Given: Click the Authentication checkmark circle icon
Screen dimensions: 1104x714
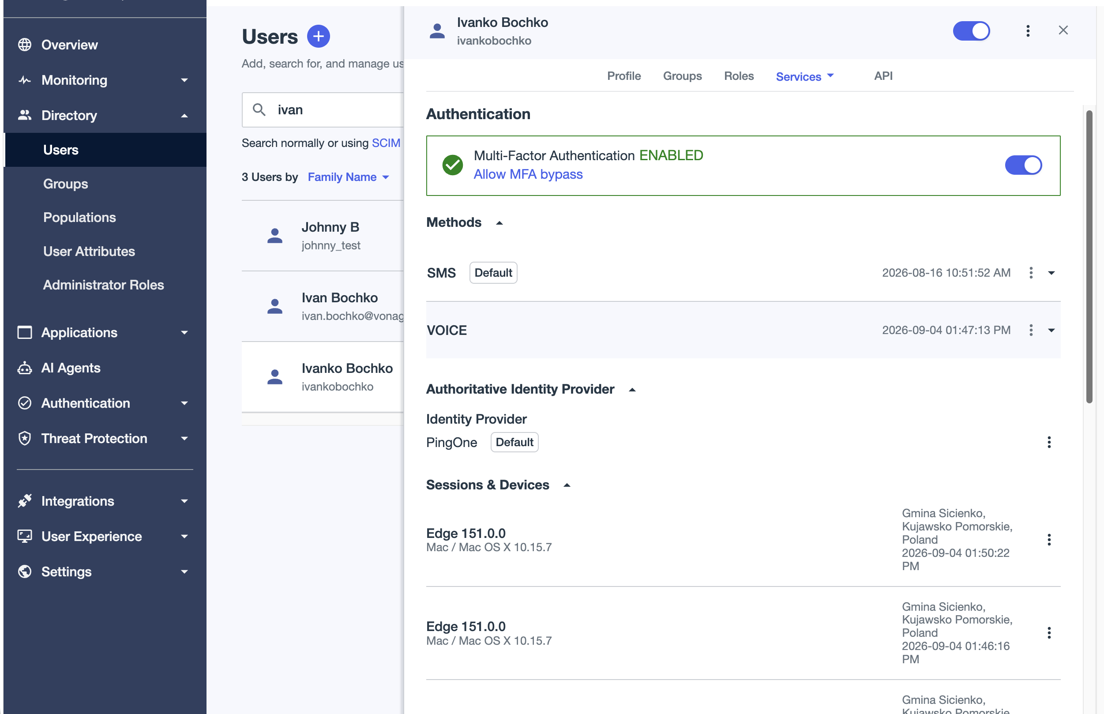Looking at the screenshot, I should (25, 403).
